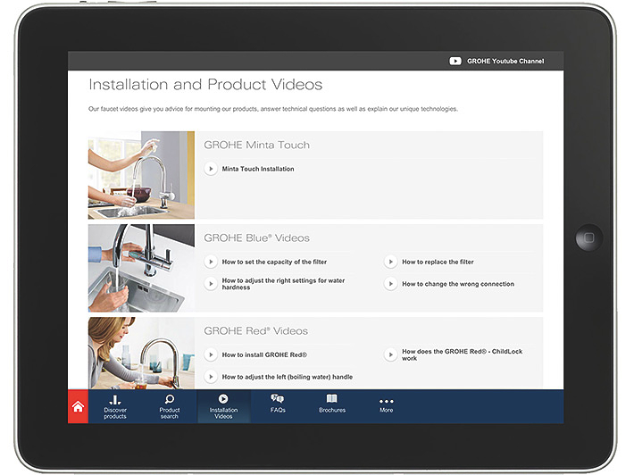Open 'adjust the right settings for water hardness'
Viewport: 634px width, 475px height.
283,284
